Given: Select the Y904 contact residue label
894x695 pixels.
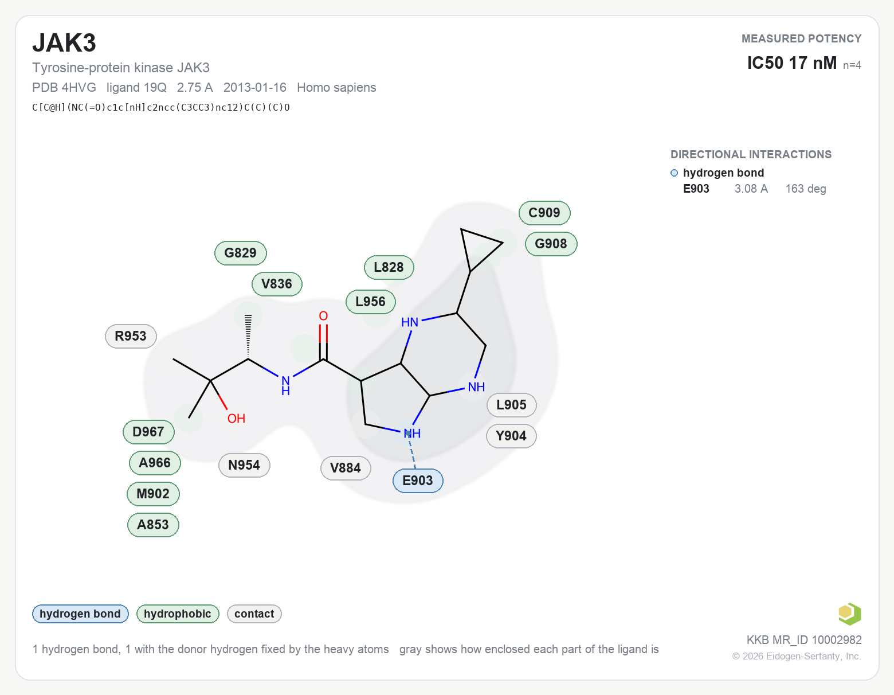Looking at the screenshot, I should tap(511, 436).
